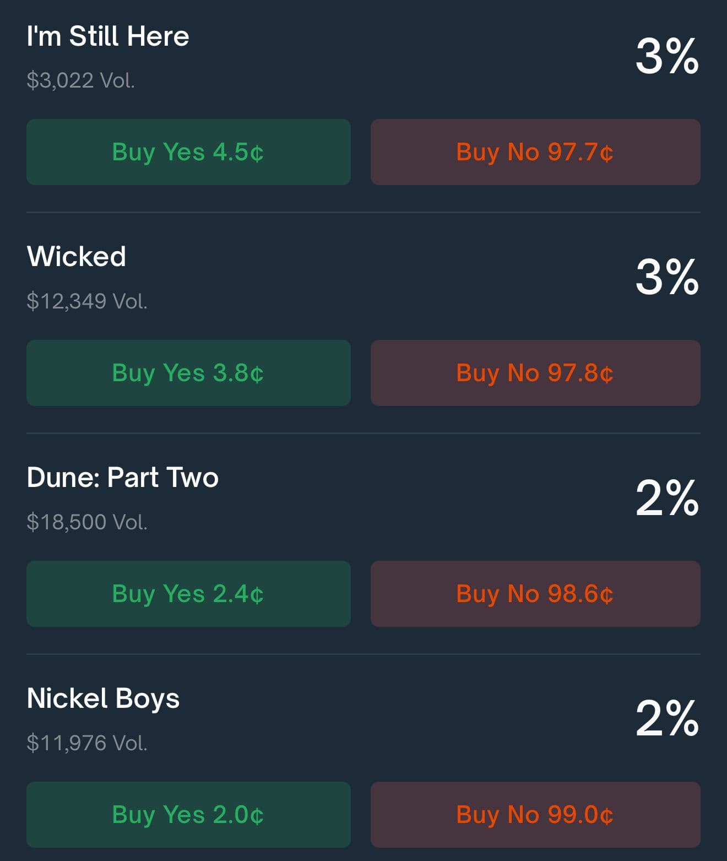Image resolution: width=727 pixels, height=861 pixels.
Task: Open the Nickel Boys market title
Action: click(103, 699)
